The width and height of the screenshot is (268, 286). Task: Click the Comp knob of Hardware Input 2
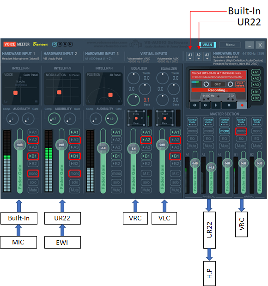(x=54, y=119)
